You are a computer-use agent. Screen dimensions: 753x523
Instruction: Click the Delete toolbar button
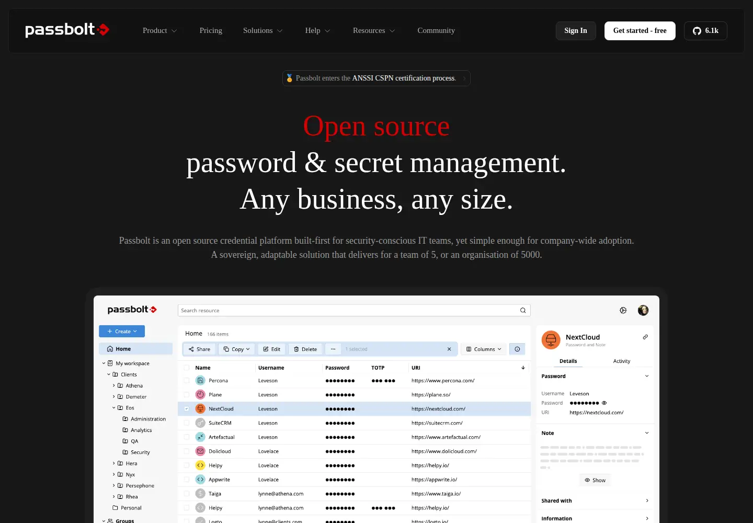(305, 349)
